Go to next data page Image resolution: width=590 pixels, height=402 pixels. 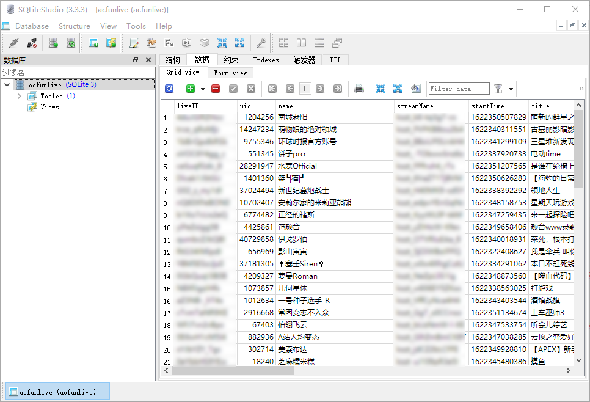click(x=320, y=89)
